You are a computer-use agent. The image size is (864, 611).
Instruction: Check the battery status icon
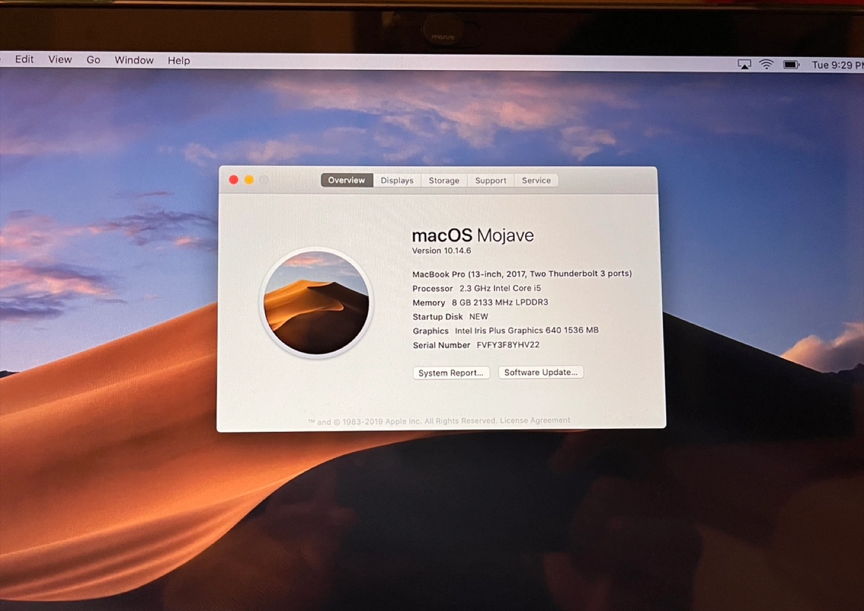click(x=791, y=64)
